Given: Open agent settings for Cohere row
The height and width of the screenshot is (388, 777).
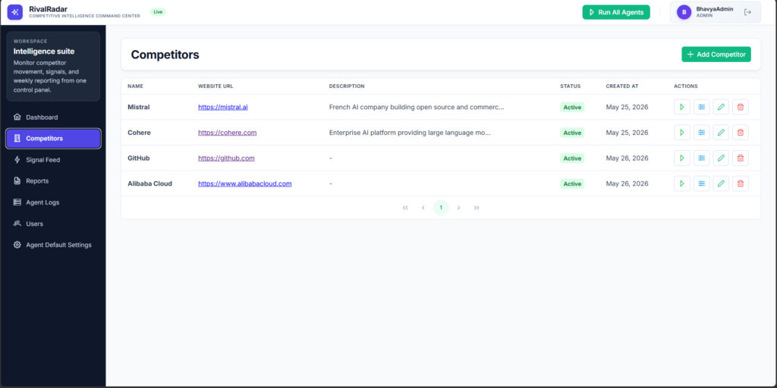Looking at the screenshot, I should pos(701,133).
